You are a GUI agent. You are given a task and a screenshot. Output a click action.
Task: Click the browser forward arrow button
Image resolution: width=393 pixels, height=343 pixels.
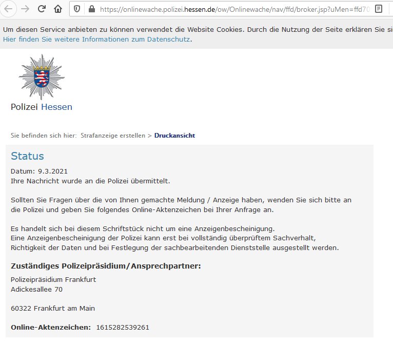tap(25, 9)
